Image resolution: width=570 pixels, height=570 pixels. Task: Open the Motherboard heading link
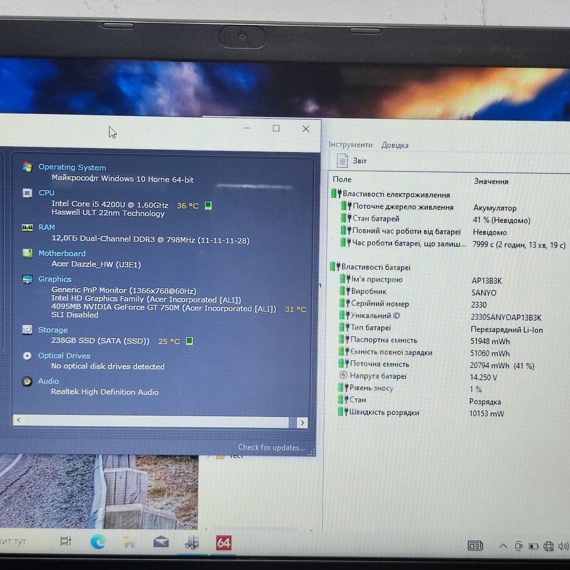click(x=62, y=253)
